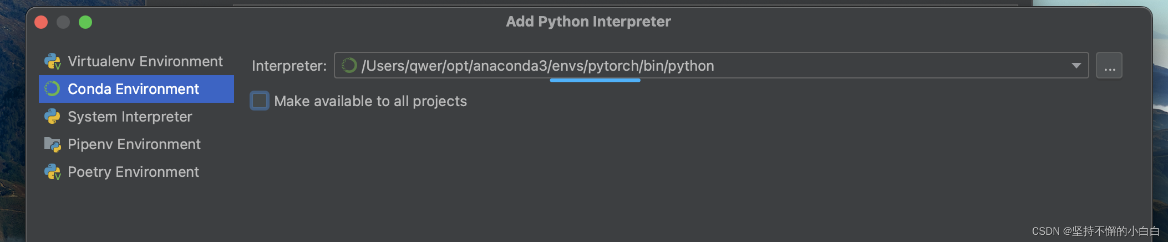Image resolution: width=1168 pixels, height=242 pixels.
Task: Expand the Interpreter path dropdown arrow
Action: pyautogui.click(x=1076, y=66)
